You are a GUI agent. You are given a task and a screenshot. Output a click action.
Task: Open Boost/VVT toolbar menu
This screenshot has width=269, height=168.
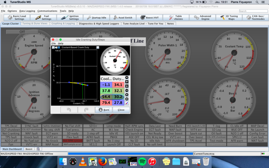point(149,18)
